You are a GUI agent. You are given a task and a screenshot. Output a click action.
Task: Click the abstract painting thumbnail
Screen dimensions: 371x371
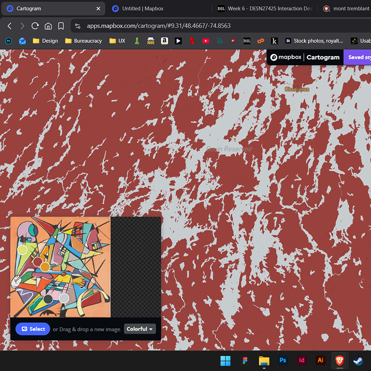pos(60,267)
